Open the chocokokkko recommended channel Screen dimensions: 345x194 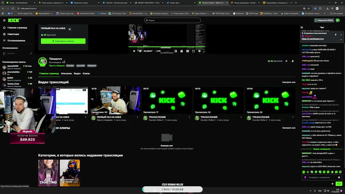[x=17, y=73]
